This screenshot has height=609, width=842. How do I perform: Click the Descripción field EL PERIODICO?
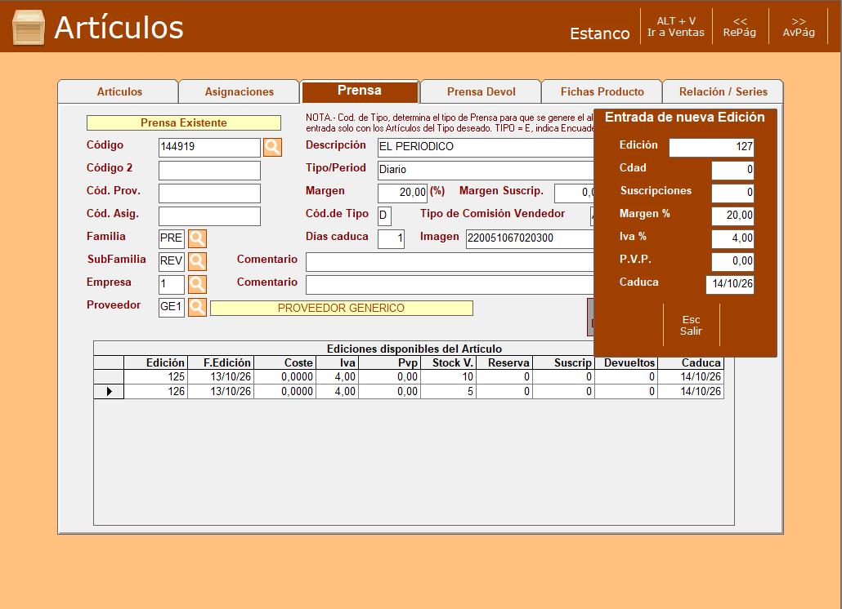486,147
